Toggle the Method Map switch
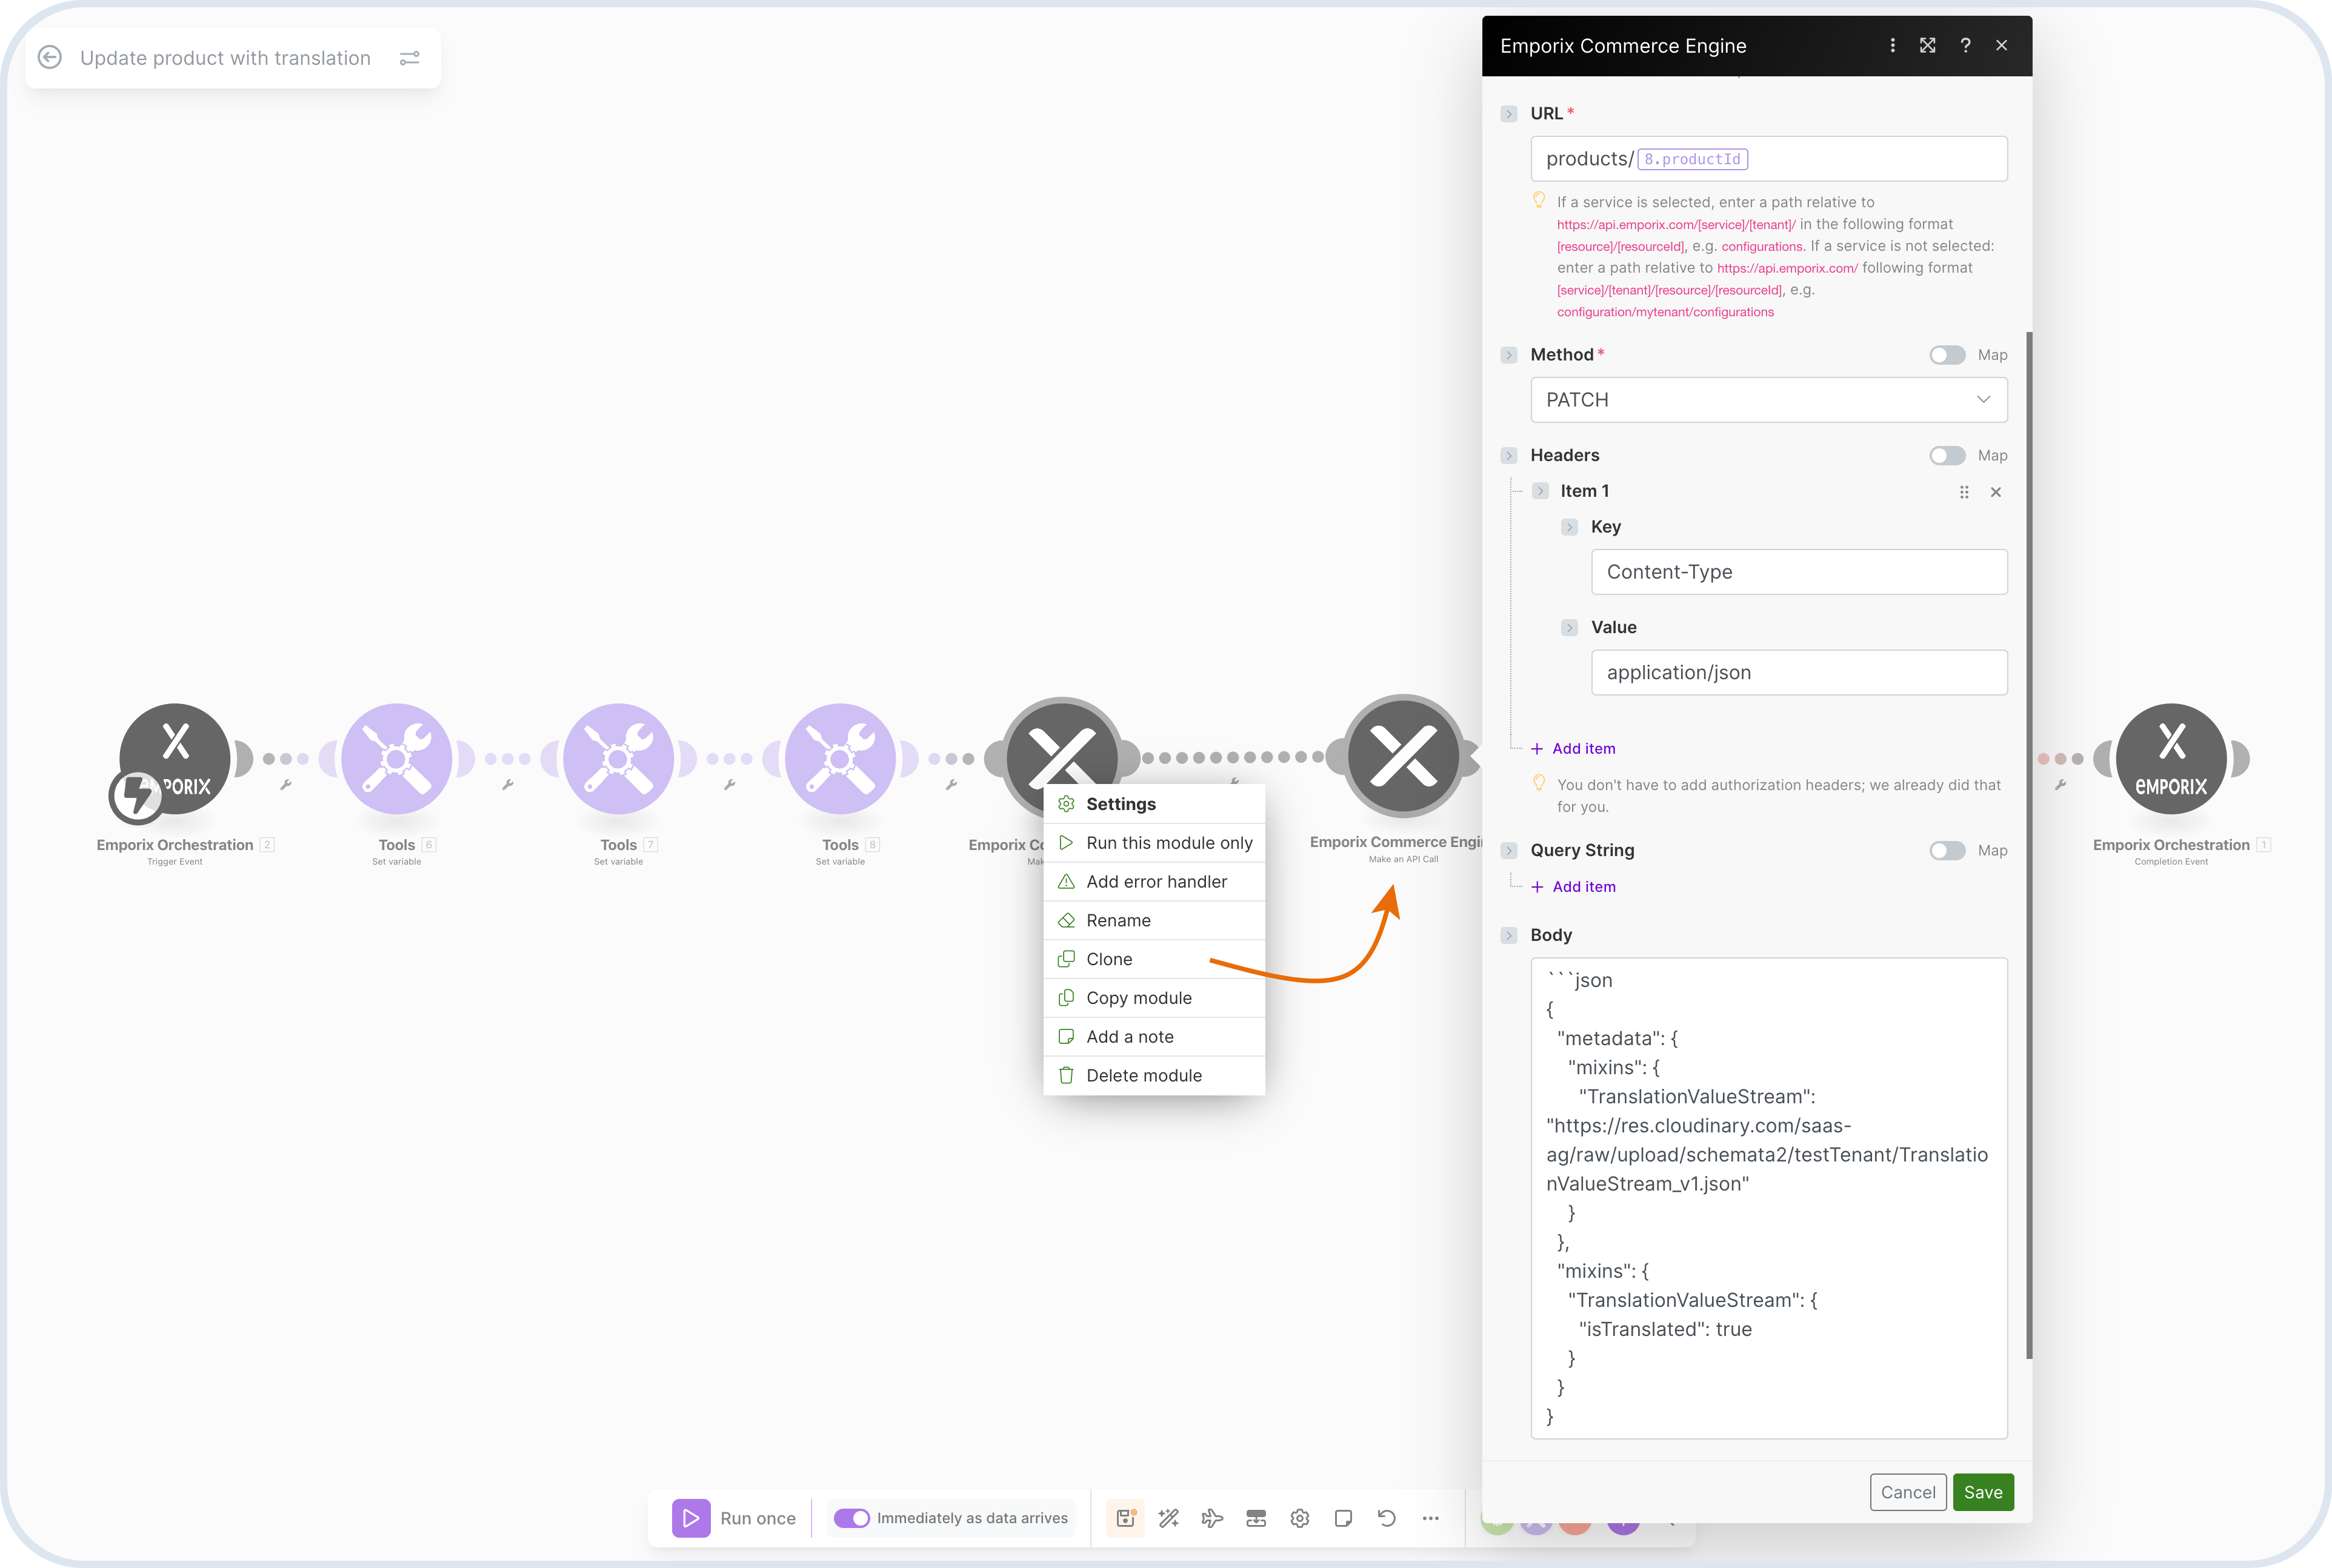 point(1946,355)
